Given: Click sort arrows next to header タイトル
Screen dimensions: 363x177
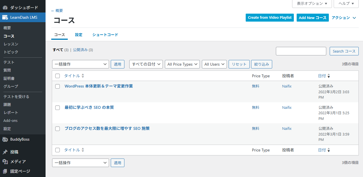Looking at the screenshot, I should click(x=83, y=76).
